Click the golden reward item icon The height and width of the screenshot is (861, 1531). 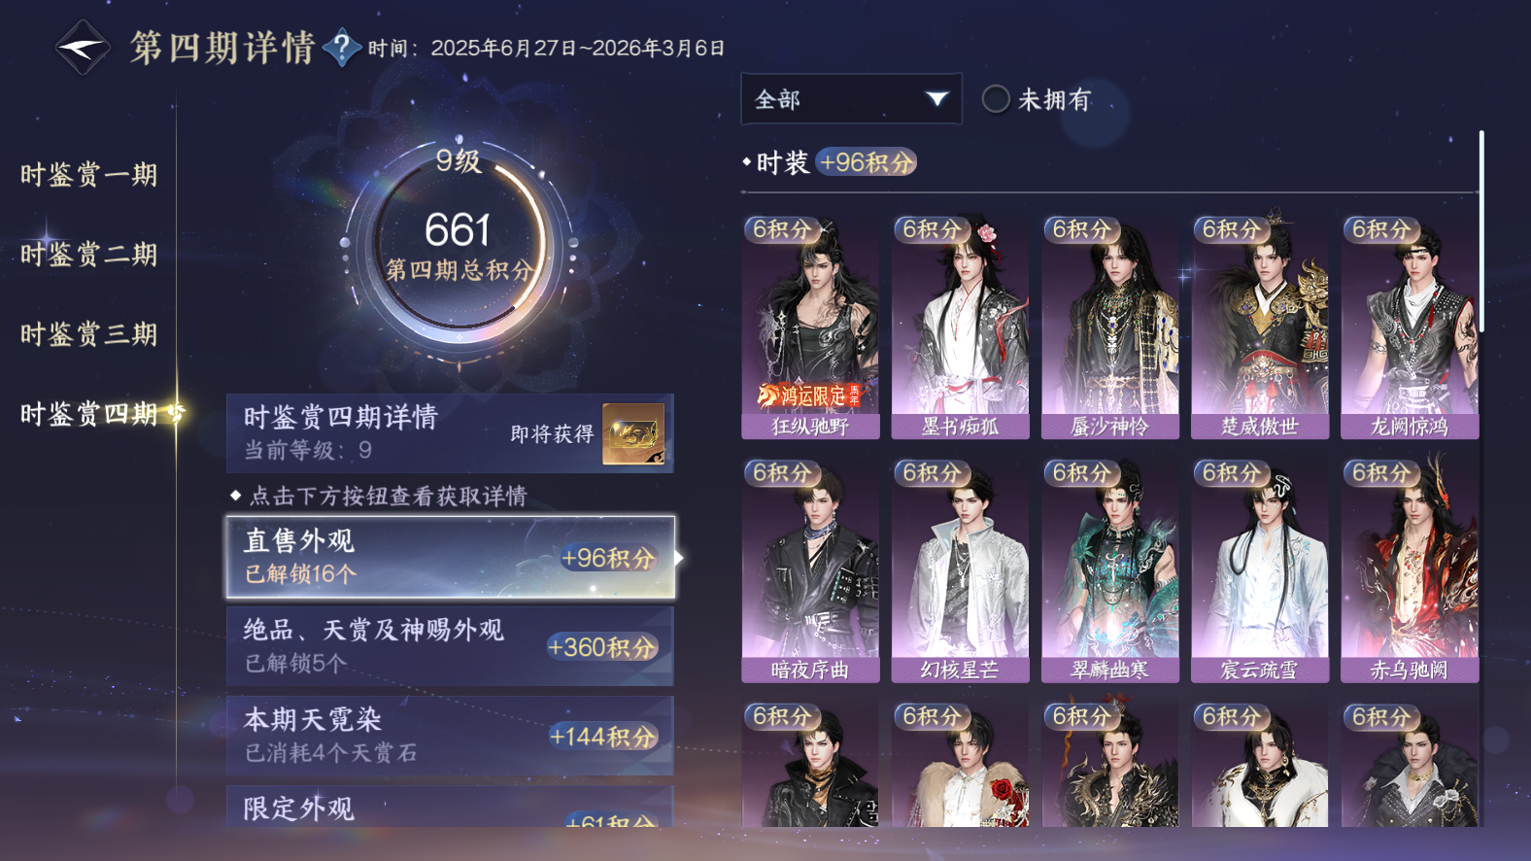tap(633, 433)
